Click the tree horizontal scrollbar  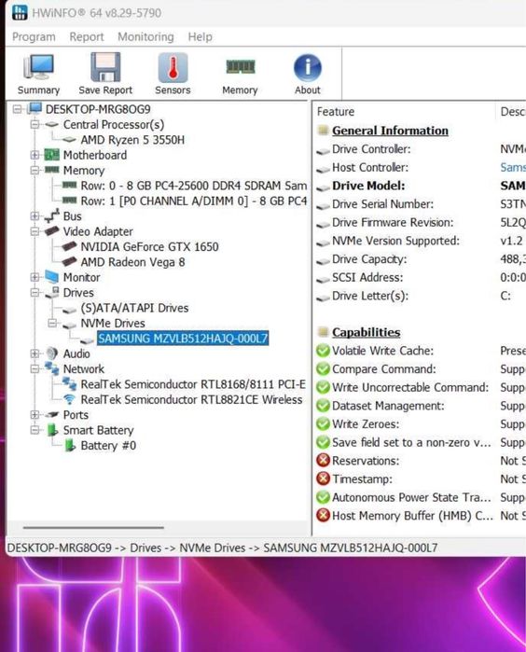click(93, 528)
